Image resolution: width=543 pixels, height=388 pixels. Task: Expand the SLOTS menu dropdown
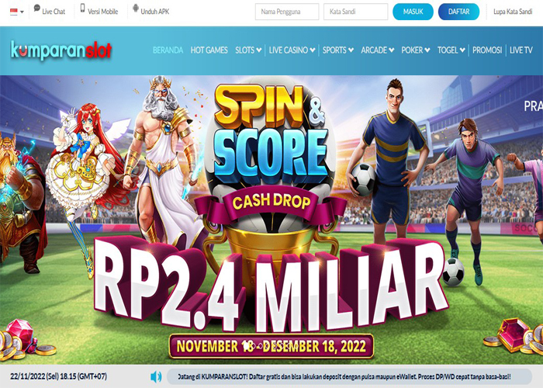tap(258, 50)
